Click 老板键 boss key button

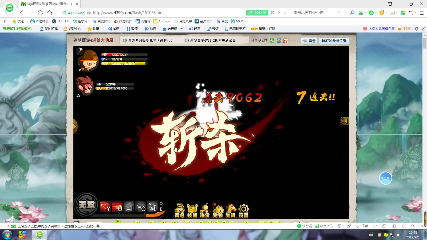click(x=170, y=29)
